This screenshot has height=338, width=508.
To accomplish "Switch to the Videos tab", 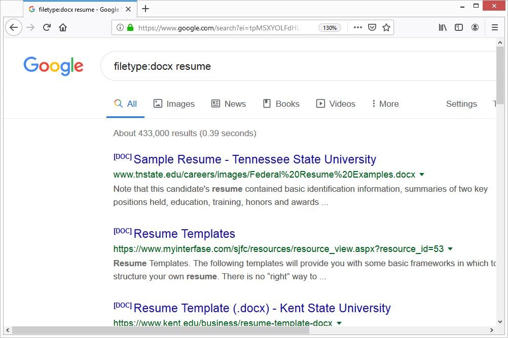I will 336,104.
